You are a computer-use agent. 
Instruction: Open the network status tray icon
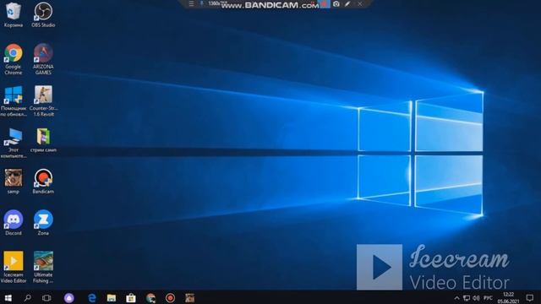(467, 298)
